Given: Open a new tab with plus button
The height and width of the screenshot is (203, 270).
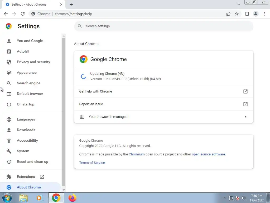Looking at the screenshot, I should point(71,4).
